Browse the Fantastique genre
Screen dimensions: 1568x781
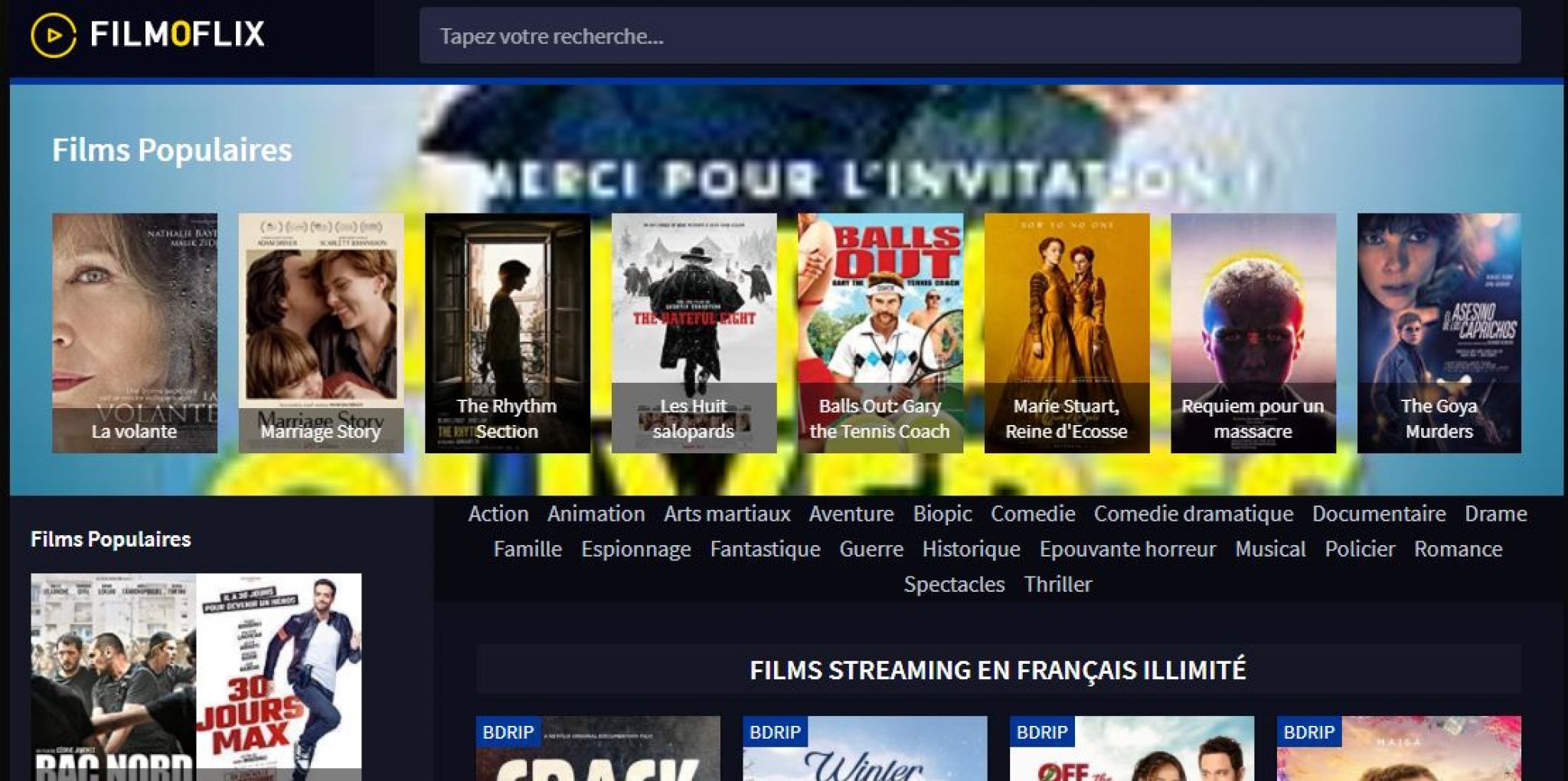765,549
